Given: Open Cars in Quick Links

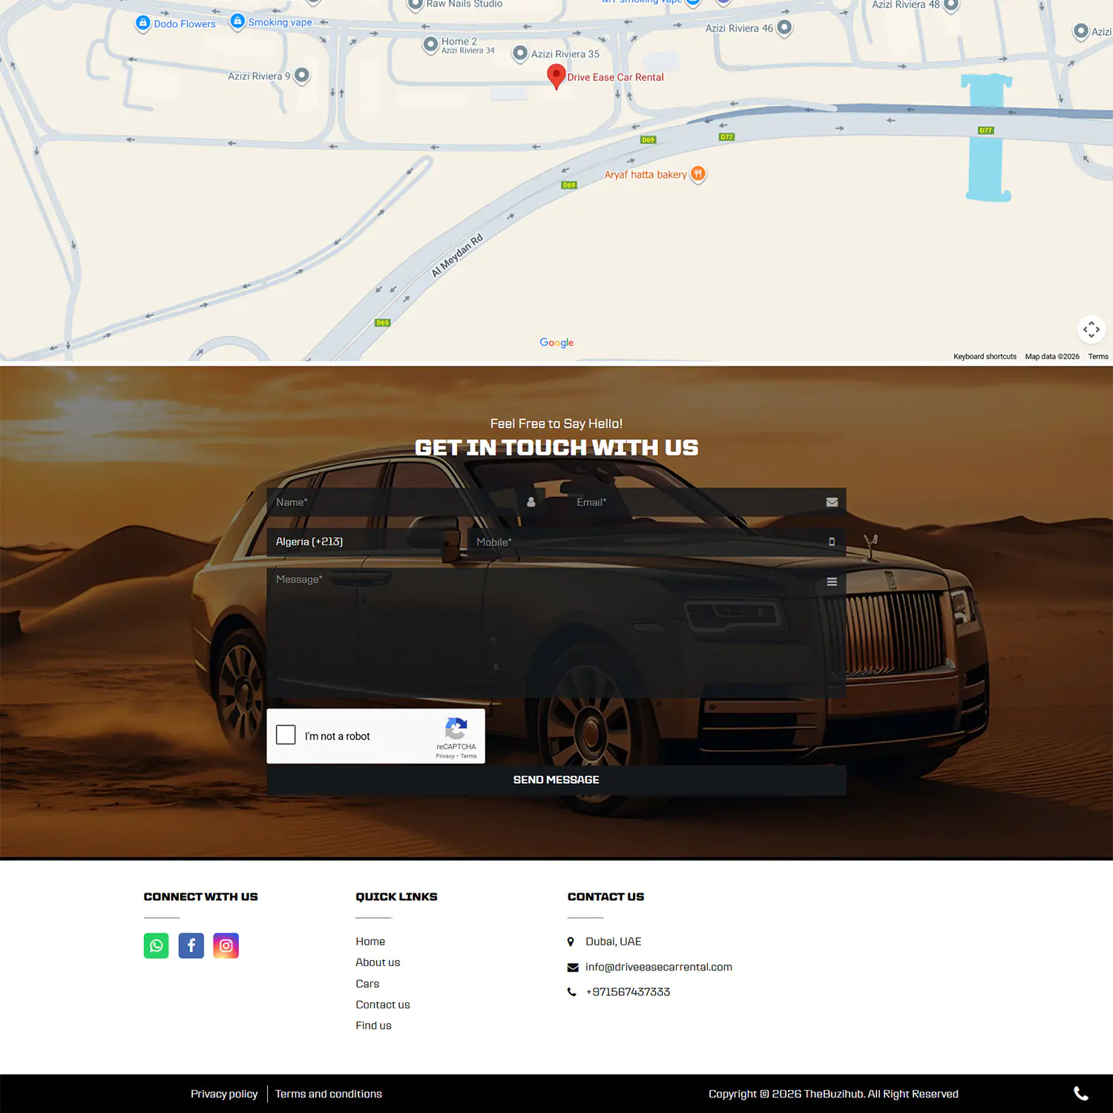Looking at the screenshot, I should [367, 983].
